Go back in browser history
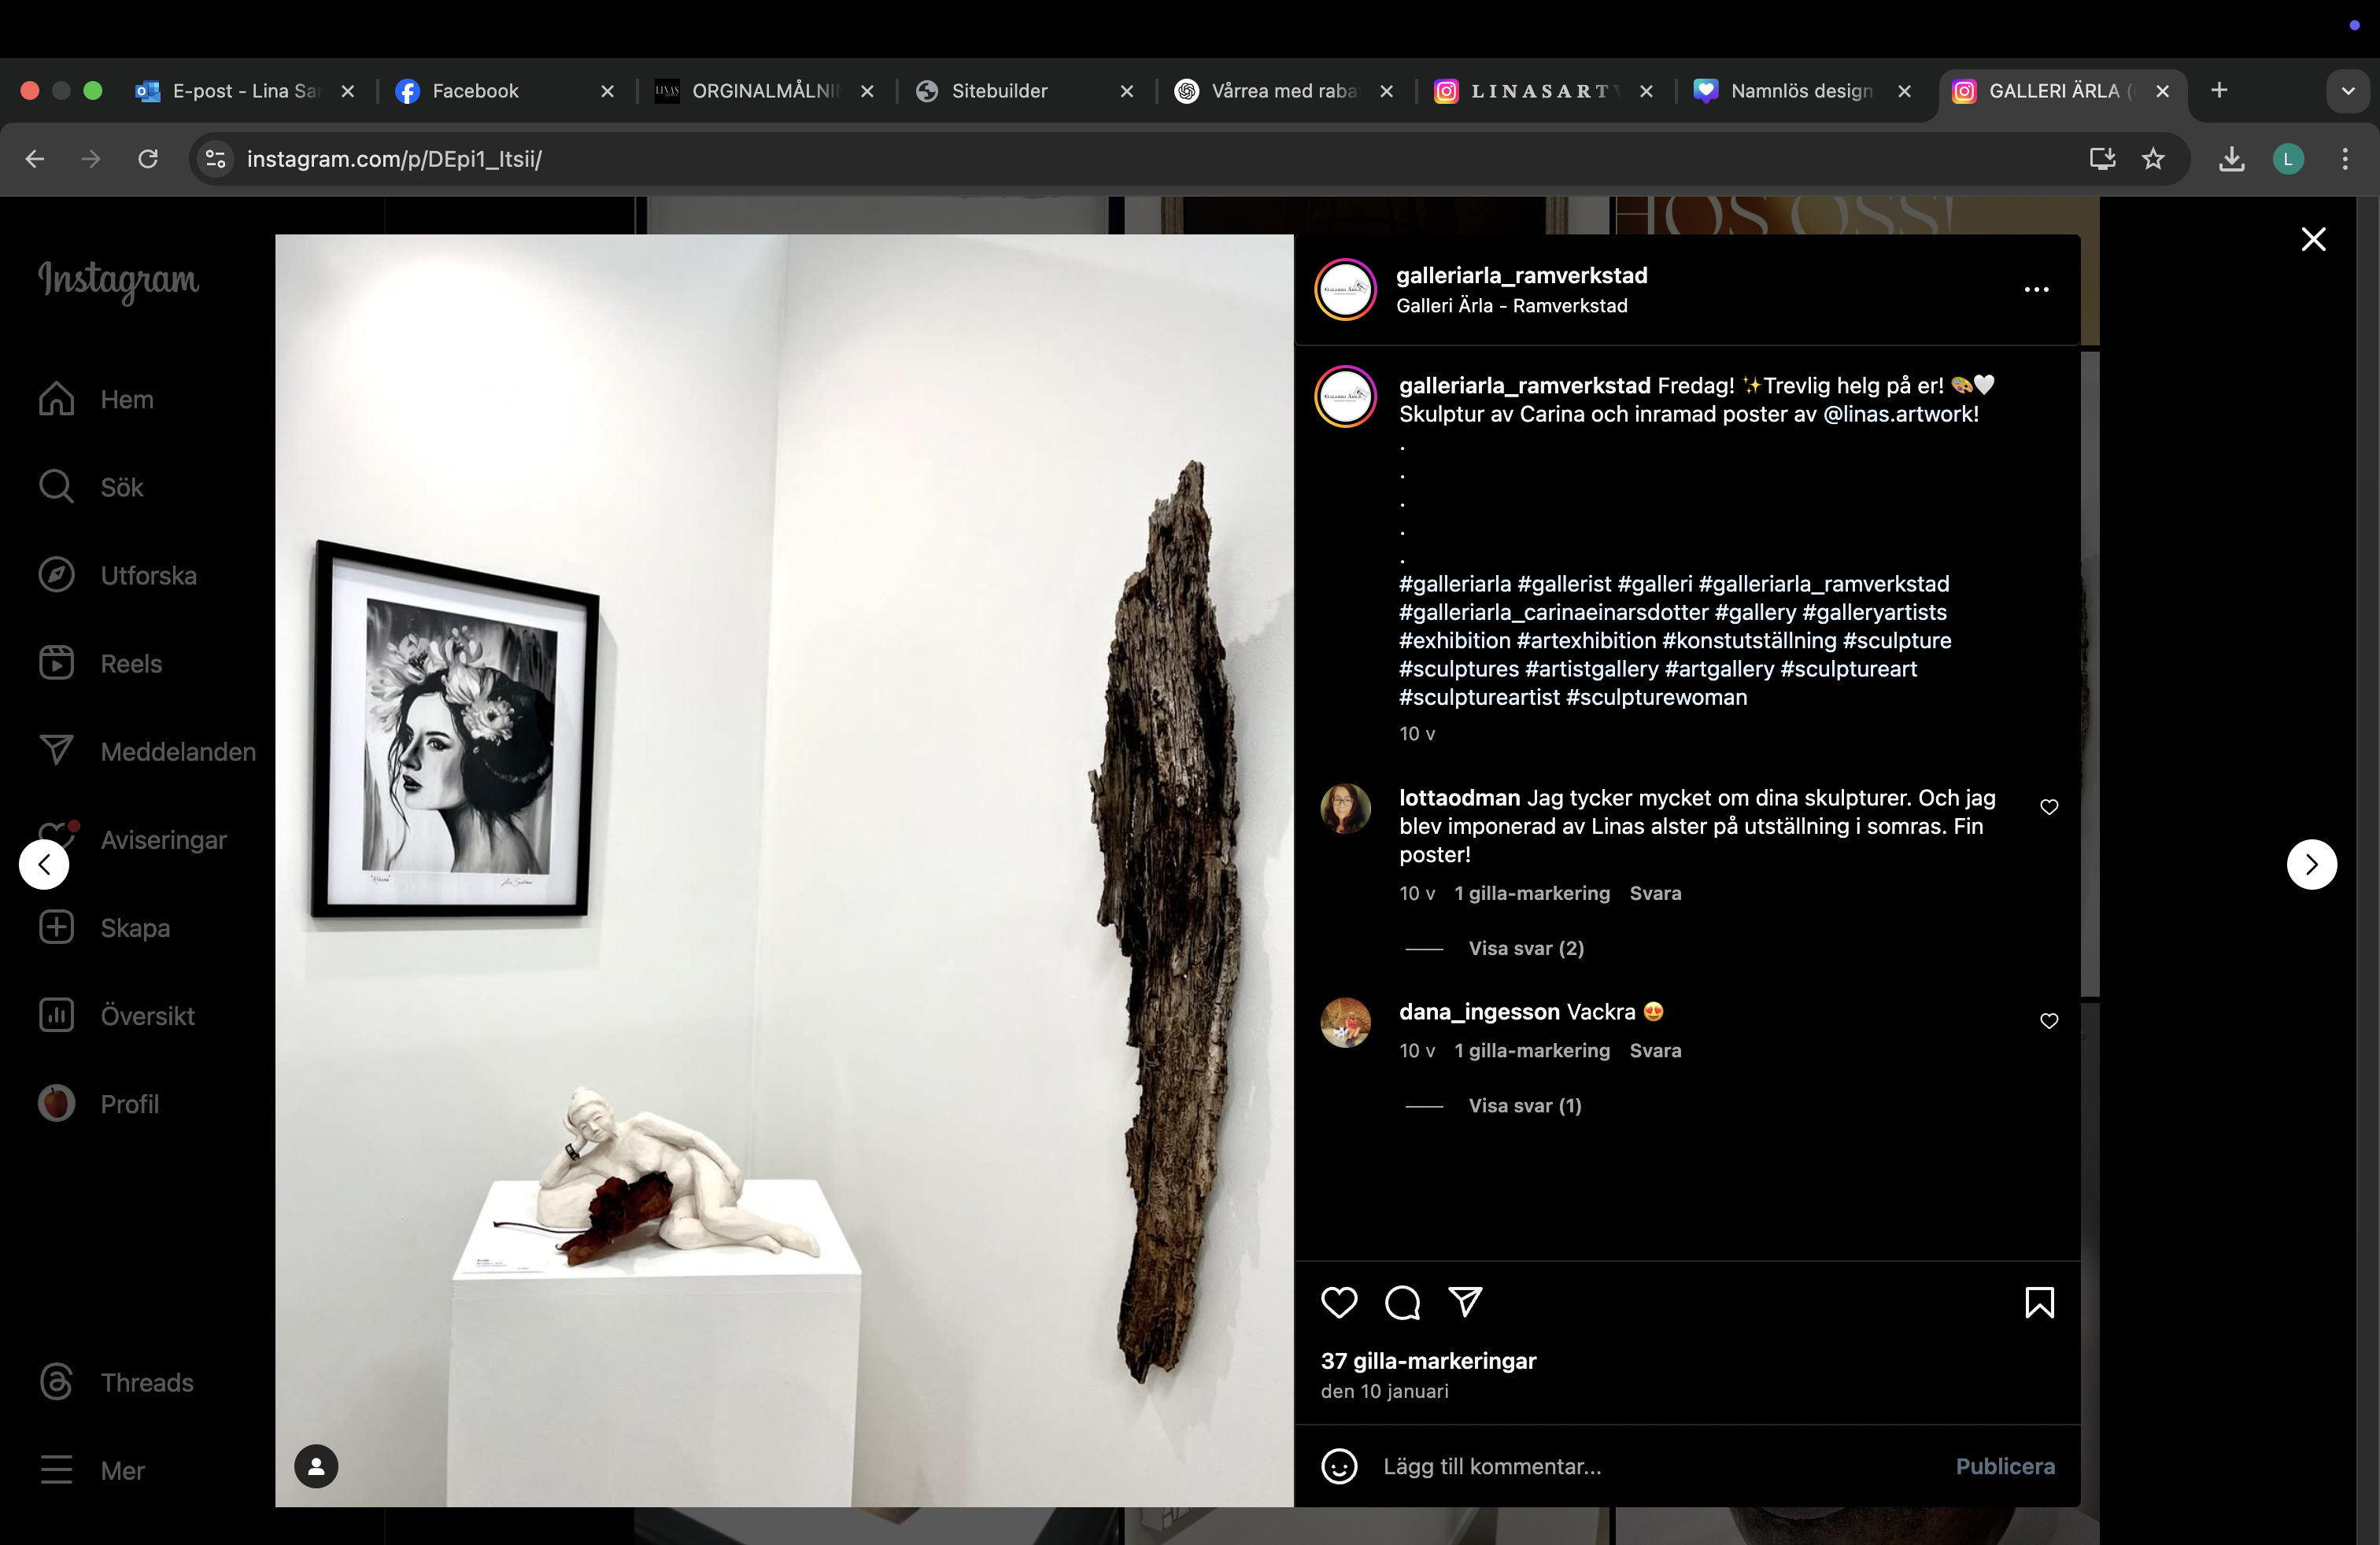 (x=35, y=158)
